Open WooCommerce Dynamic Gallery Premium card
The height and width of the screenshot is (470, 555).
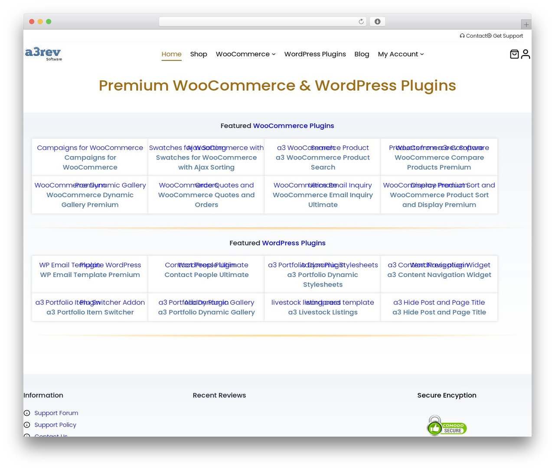[x=90, y=195]
